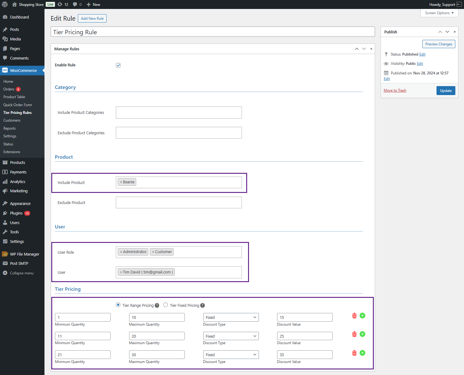The width and height of the screenshot is (464, 375).
Task: Open the Post SMTP envelope icon
Action: (x=5, y=263)
